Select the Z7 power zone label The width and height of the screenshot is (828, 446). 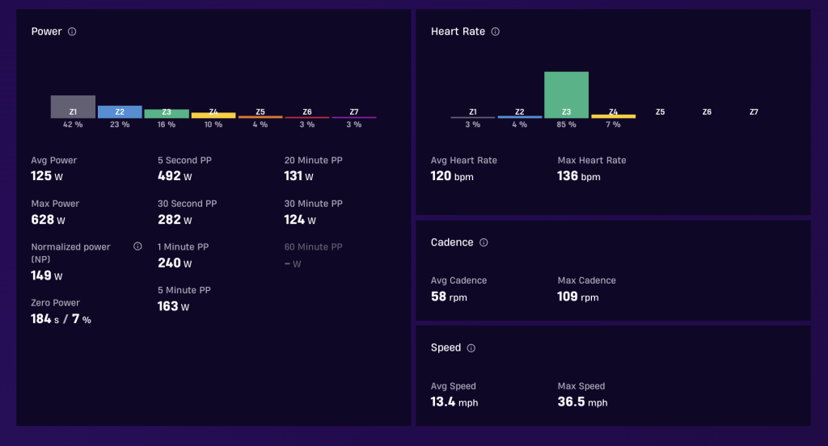[x=354, y=111]
